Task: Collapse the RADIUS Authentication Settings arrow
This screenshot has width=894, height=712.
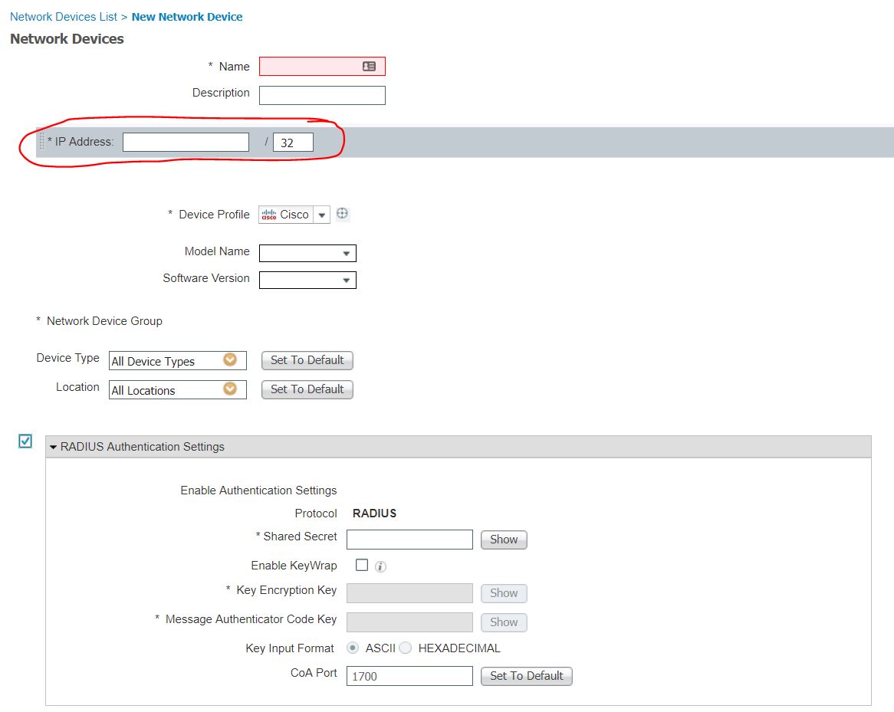Action: [x=53, y=445]
